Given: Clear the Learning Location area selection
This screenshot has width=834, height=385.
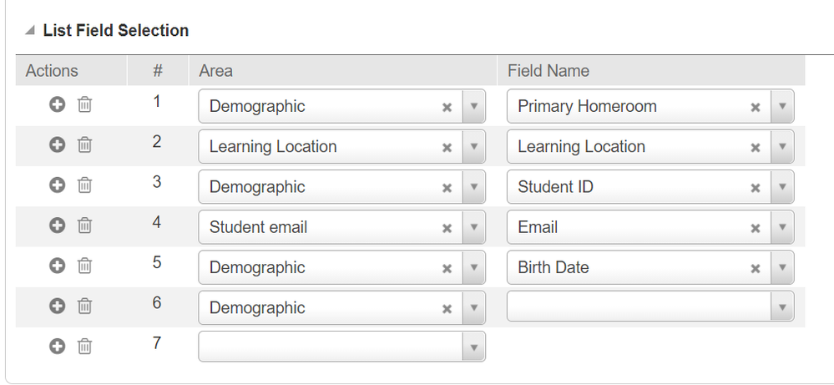Looking at the screenshot, I should tap(447, 147).
